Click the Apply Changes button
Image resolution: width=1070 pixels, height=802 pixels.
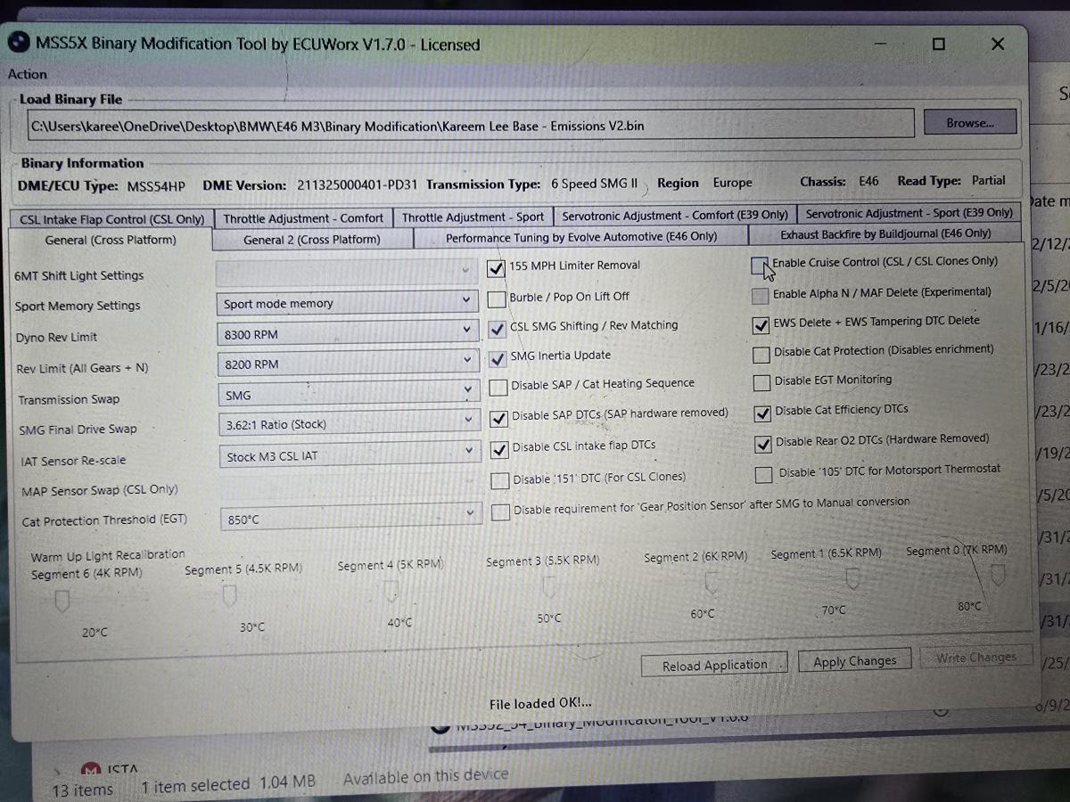[854, 661]
